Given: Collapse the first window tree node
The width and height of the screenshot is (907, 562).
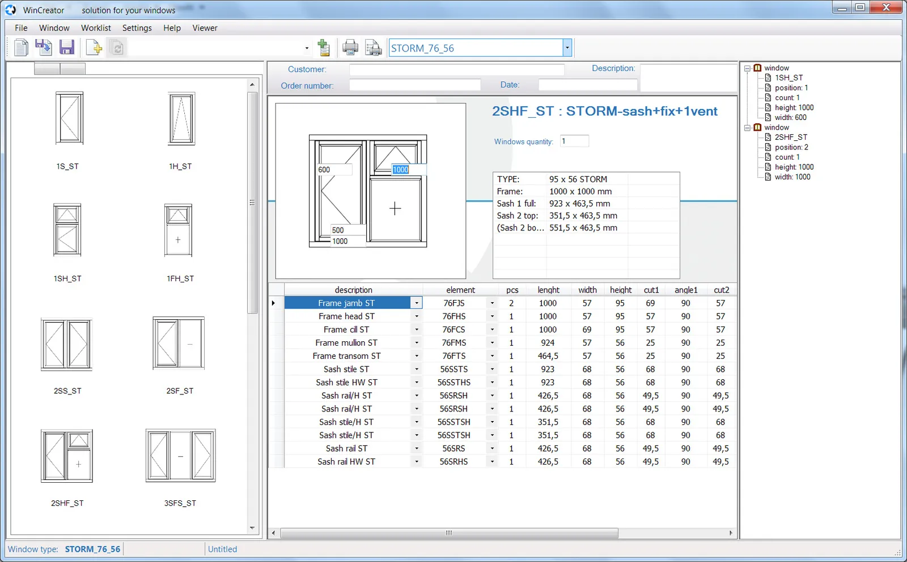Looking at the screenshot, I should pos(747,68).
